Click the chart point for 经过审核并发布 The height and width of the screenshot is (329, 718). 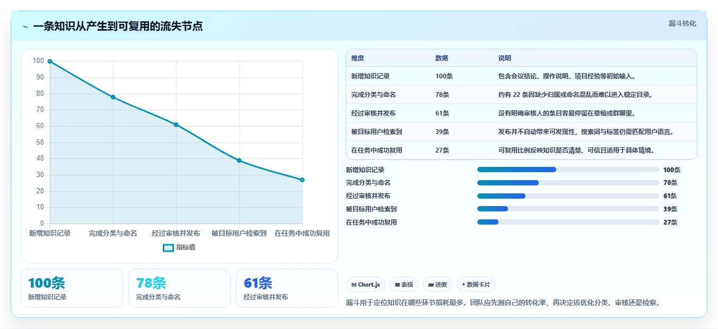pos(176,125)
